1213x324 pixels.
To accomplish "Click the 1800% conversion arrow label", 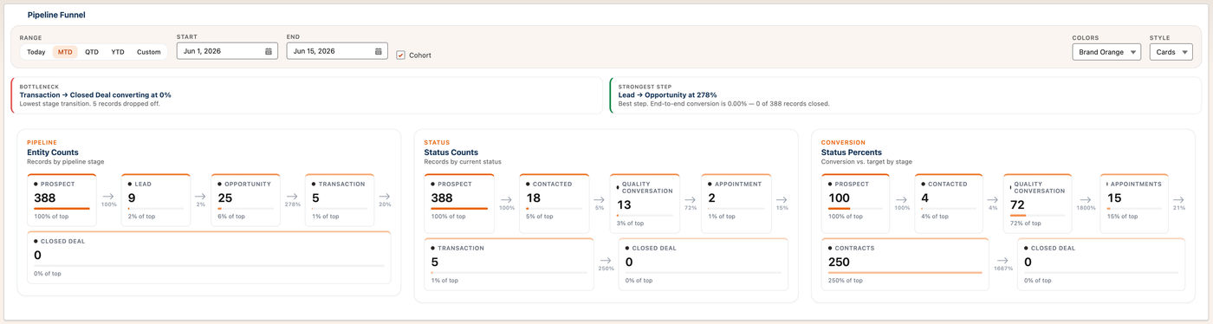I will pyautogui.click(x=1087, y=208).
